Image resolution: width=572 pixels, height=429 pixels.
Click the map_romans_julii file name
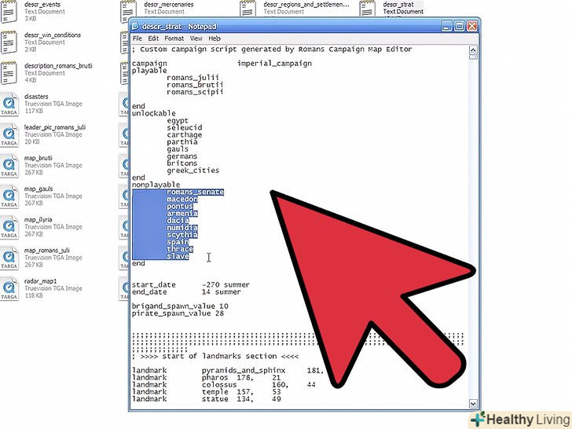coord(46,250)
